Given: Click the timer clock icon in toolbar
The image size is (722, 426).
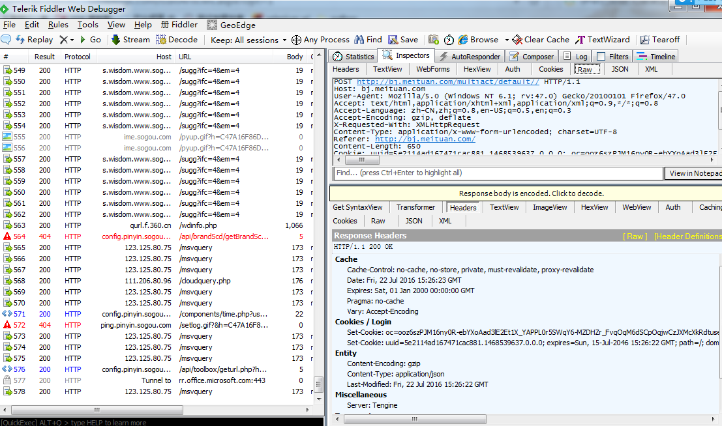Looking at the screenshot, I should [x=450, y=40].
